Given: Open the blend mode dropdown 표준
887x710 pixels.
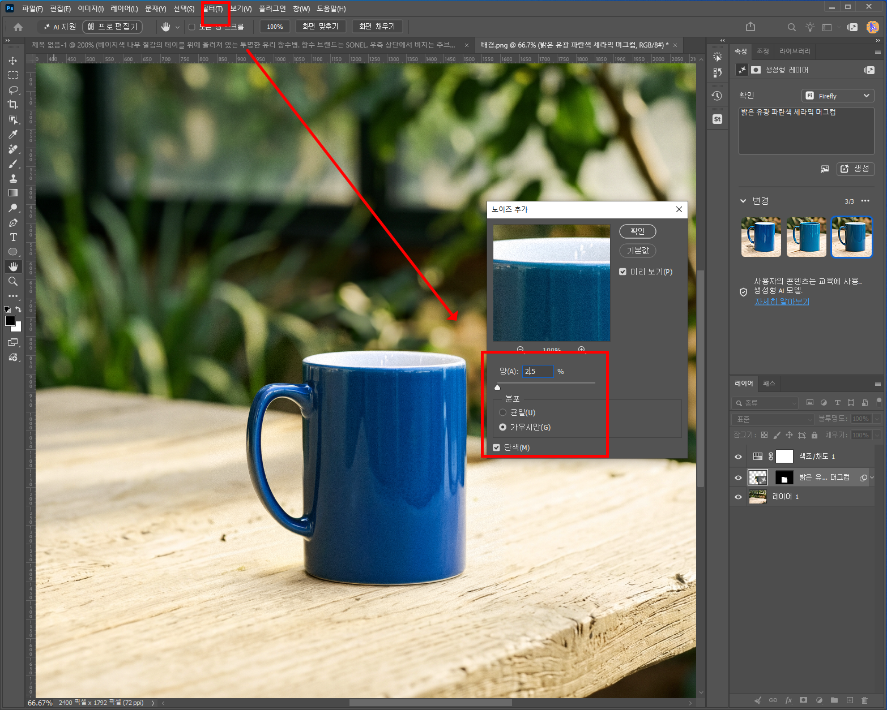Looking at the screenshot, I should click(773, 419).
